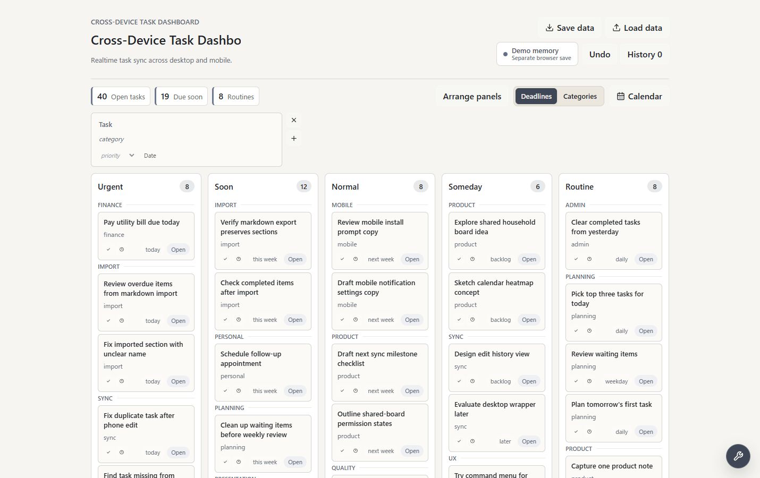
Task: Click the Task name input field
Action: click(x=187, y=124)
